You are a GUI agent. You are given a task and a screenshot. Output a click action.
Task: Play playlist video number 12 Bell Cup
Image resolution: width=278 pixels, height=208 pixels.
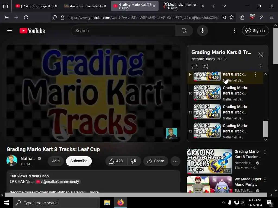coord(225,131)
